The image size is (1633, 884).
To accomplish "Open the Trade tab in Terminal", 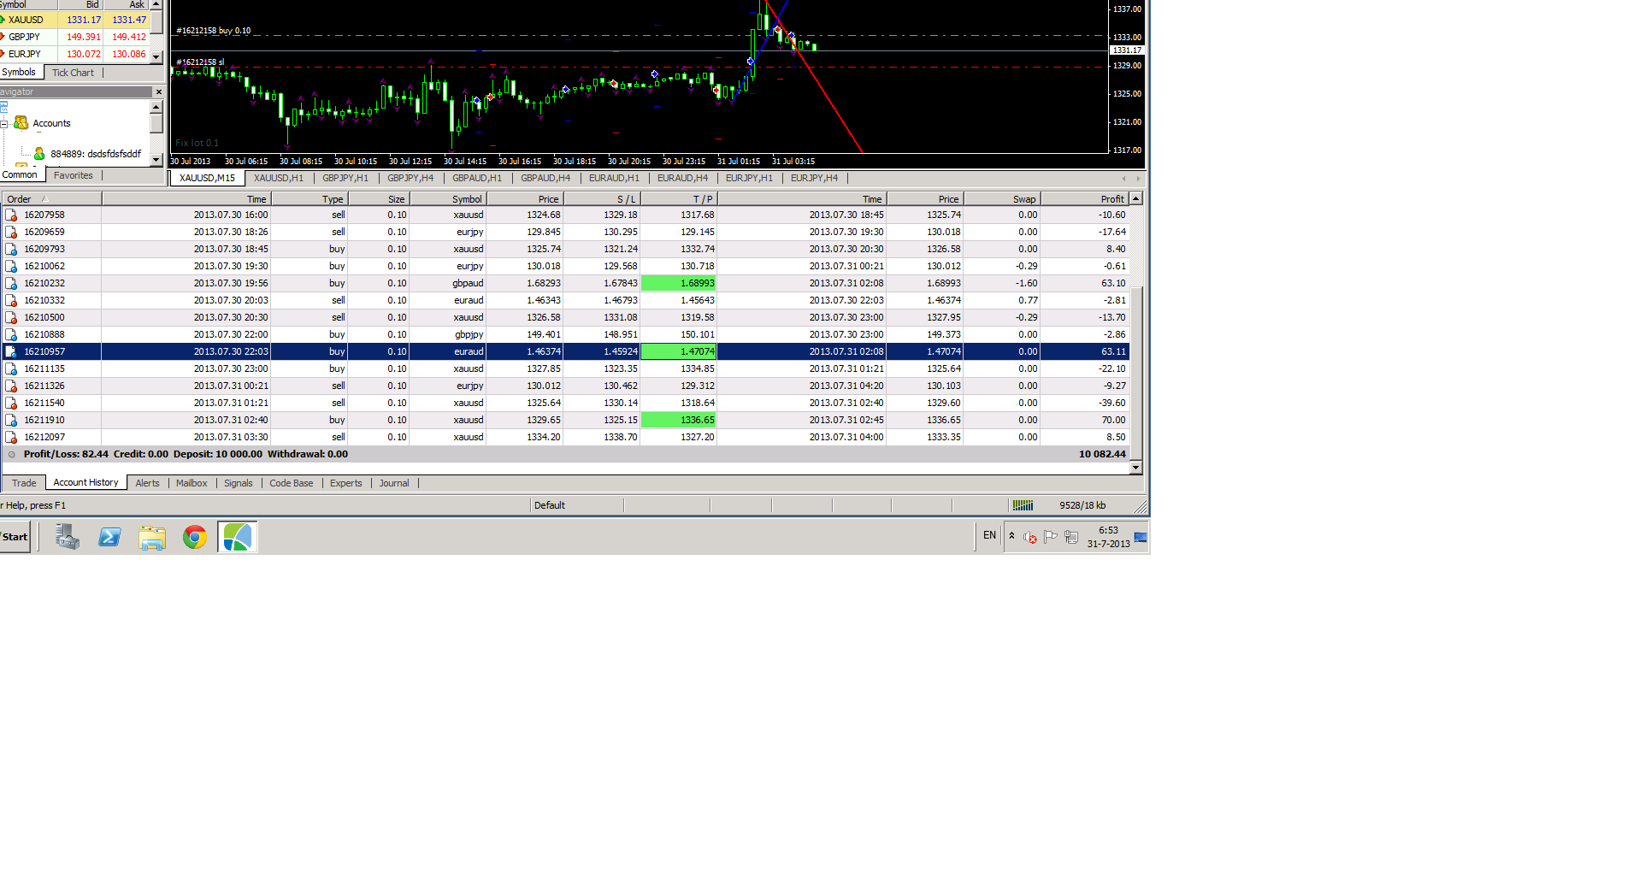I will point(24,483).
